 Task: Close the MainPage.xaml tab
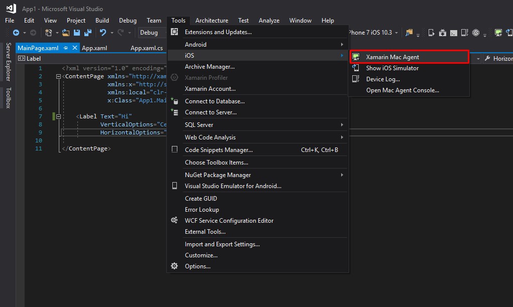[x=74, y=48]
